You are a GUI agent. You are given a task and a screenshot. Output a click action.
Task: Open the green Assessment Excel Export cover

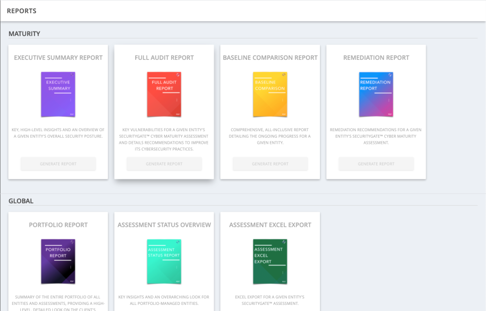tap(270, 261)
